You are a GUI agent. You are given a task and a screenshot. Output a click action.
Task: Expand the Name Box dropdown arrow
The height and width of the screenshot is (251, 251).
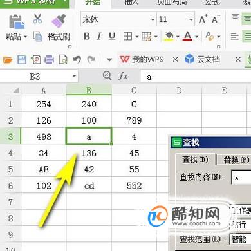[x=74, y=76]
